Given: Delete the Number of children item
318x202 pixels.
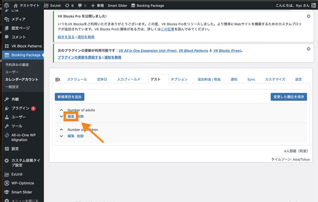Looking at the screenshot, I should tap(80, 136).
